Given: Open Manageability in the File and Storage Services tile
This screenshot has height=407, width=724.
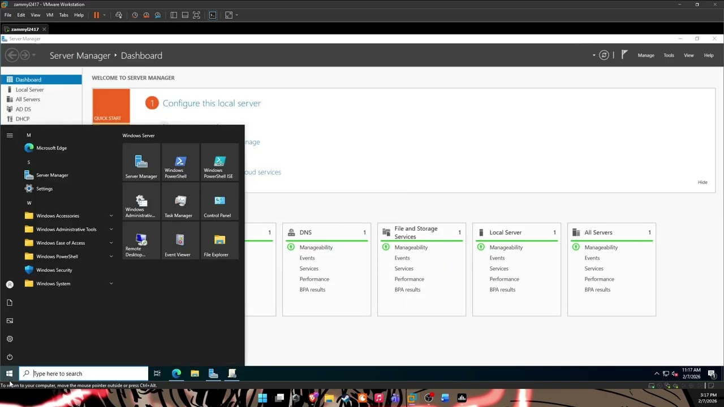Looking at the screenshot, I should pos(411,248).
